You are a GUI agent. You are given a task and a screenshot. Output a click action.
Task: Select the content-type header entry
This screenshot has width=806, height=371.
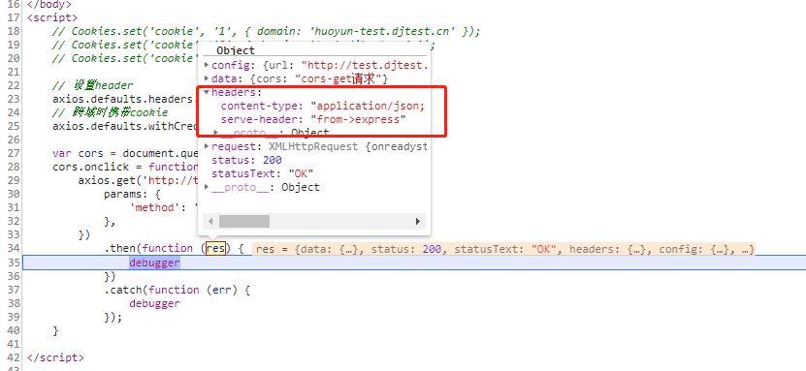[323, 107]
